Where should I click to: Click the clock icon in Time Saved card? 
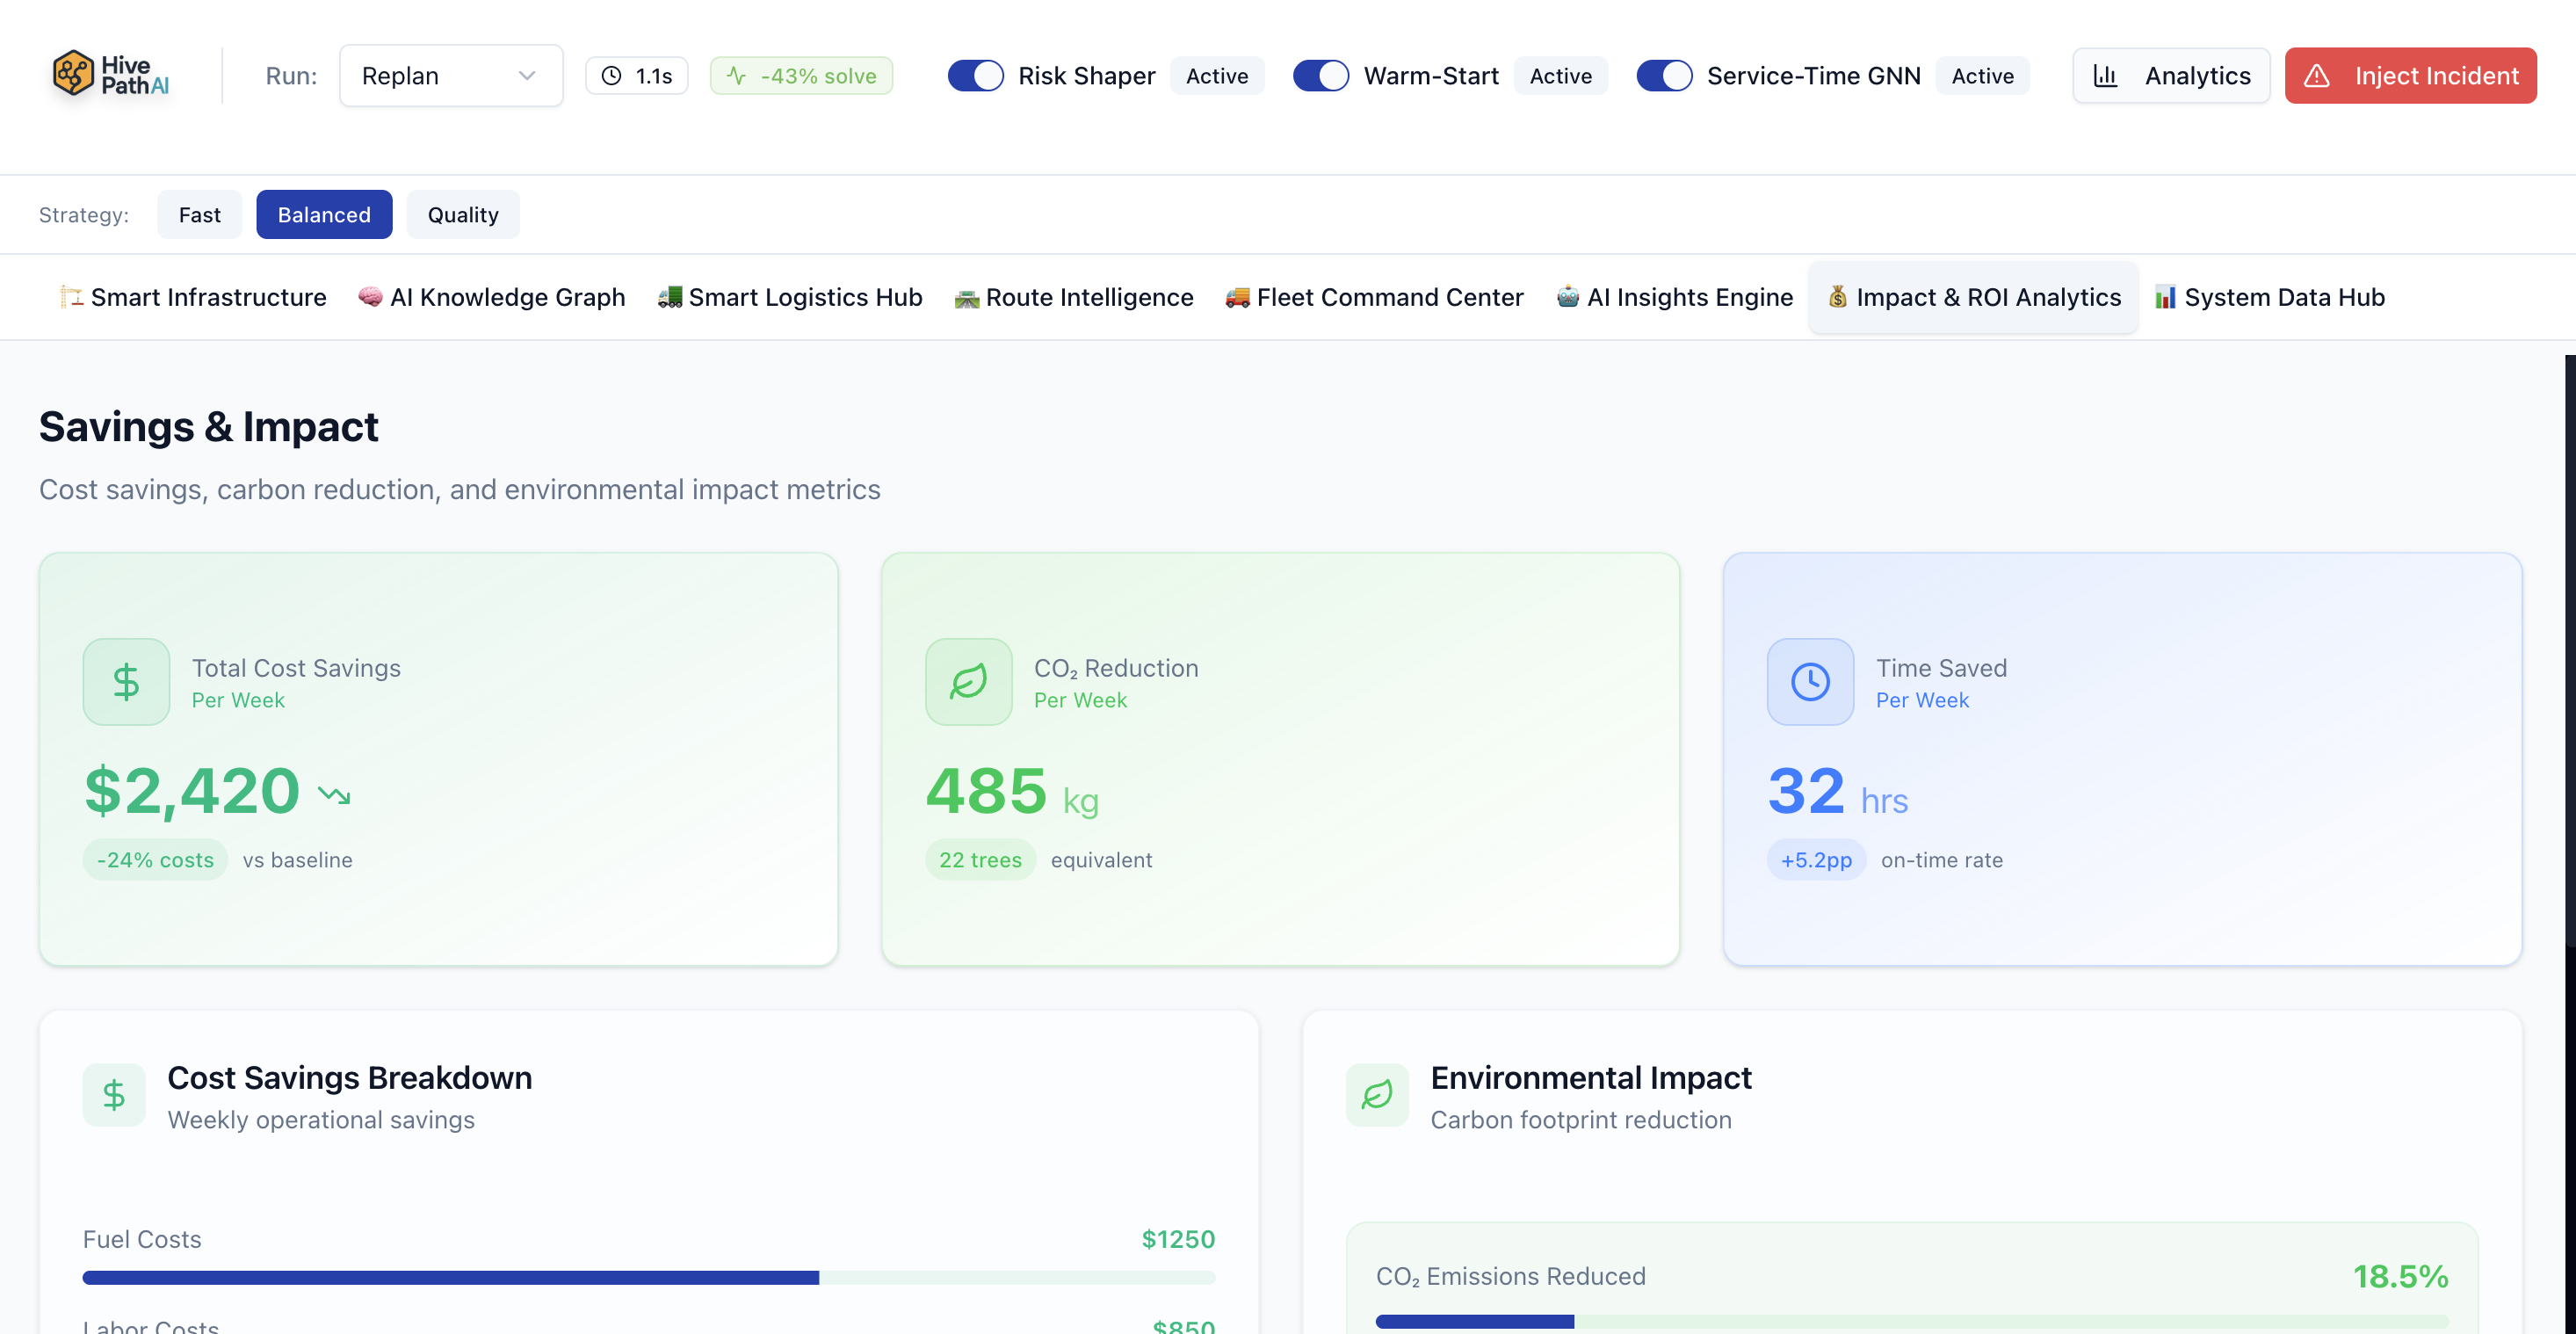pyautogui.click(x=1810, y=682)
